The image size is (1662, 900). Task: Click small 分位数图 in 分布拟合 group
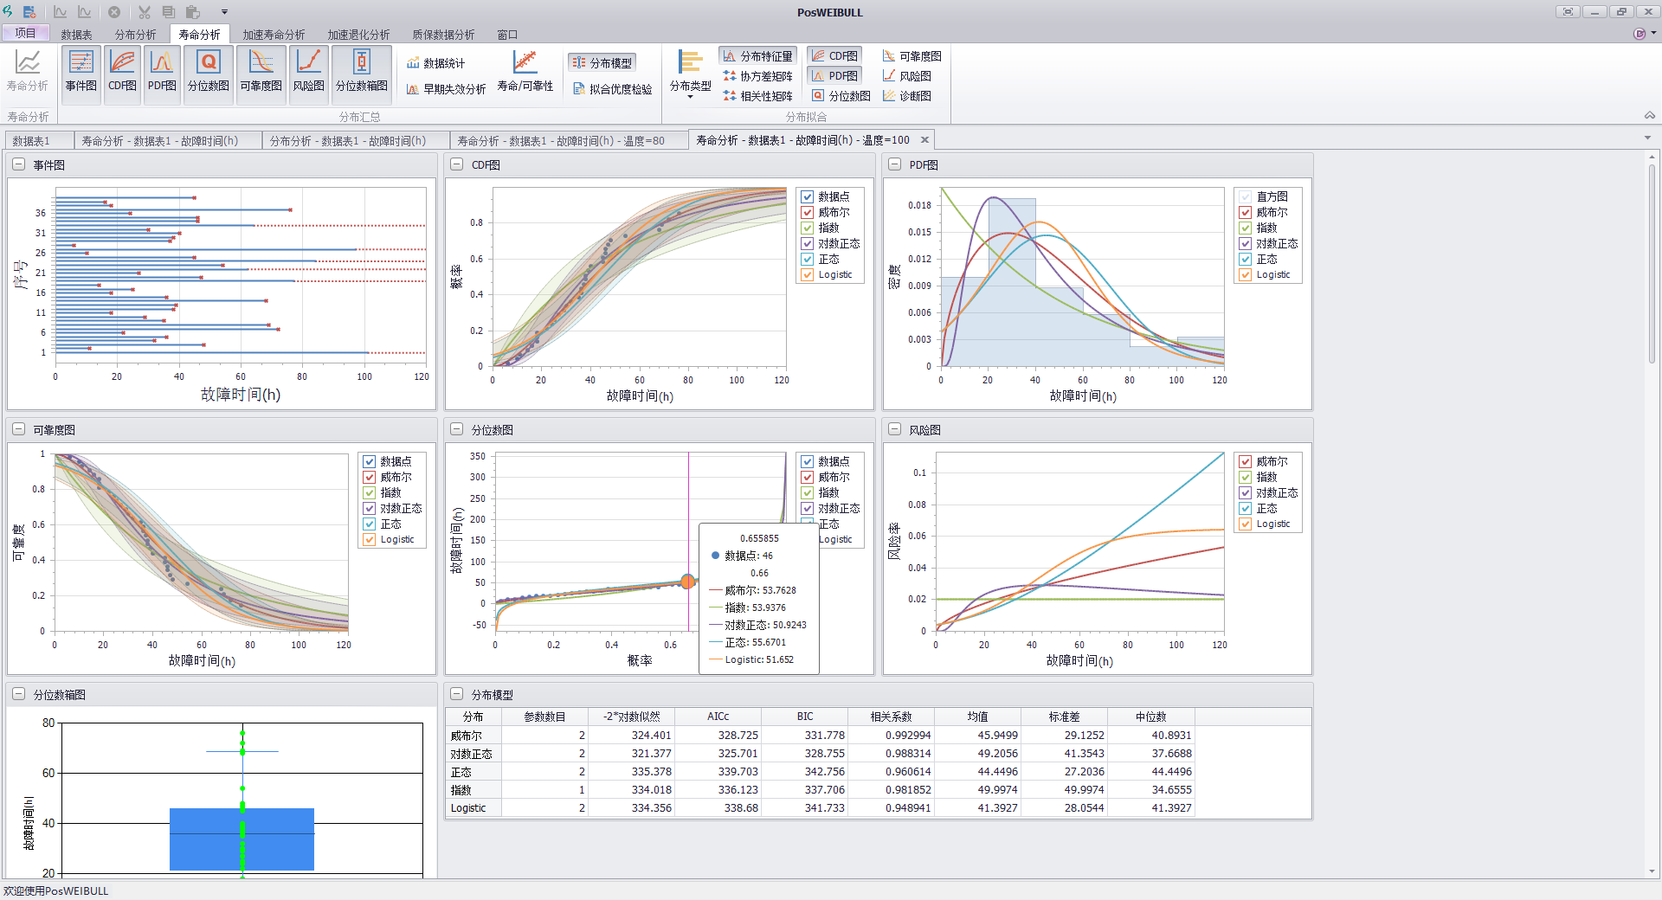coord(841,96)
